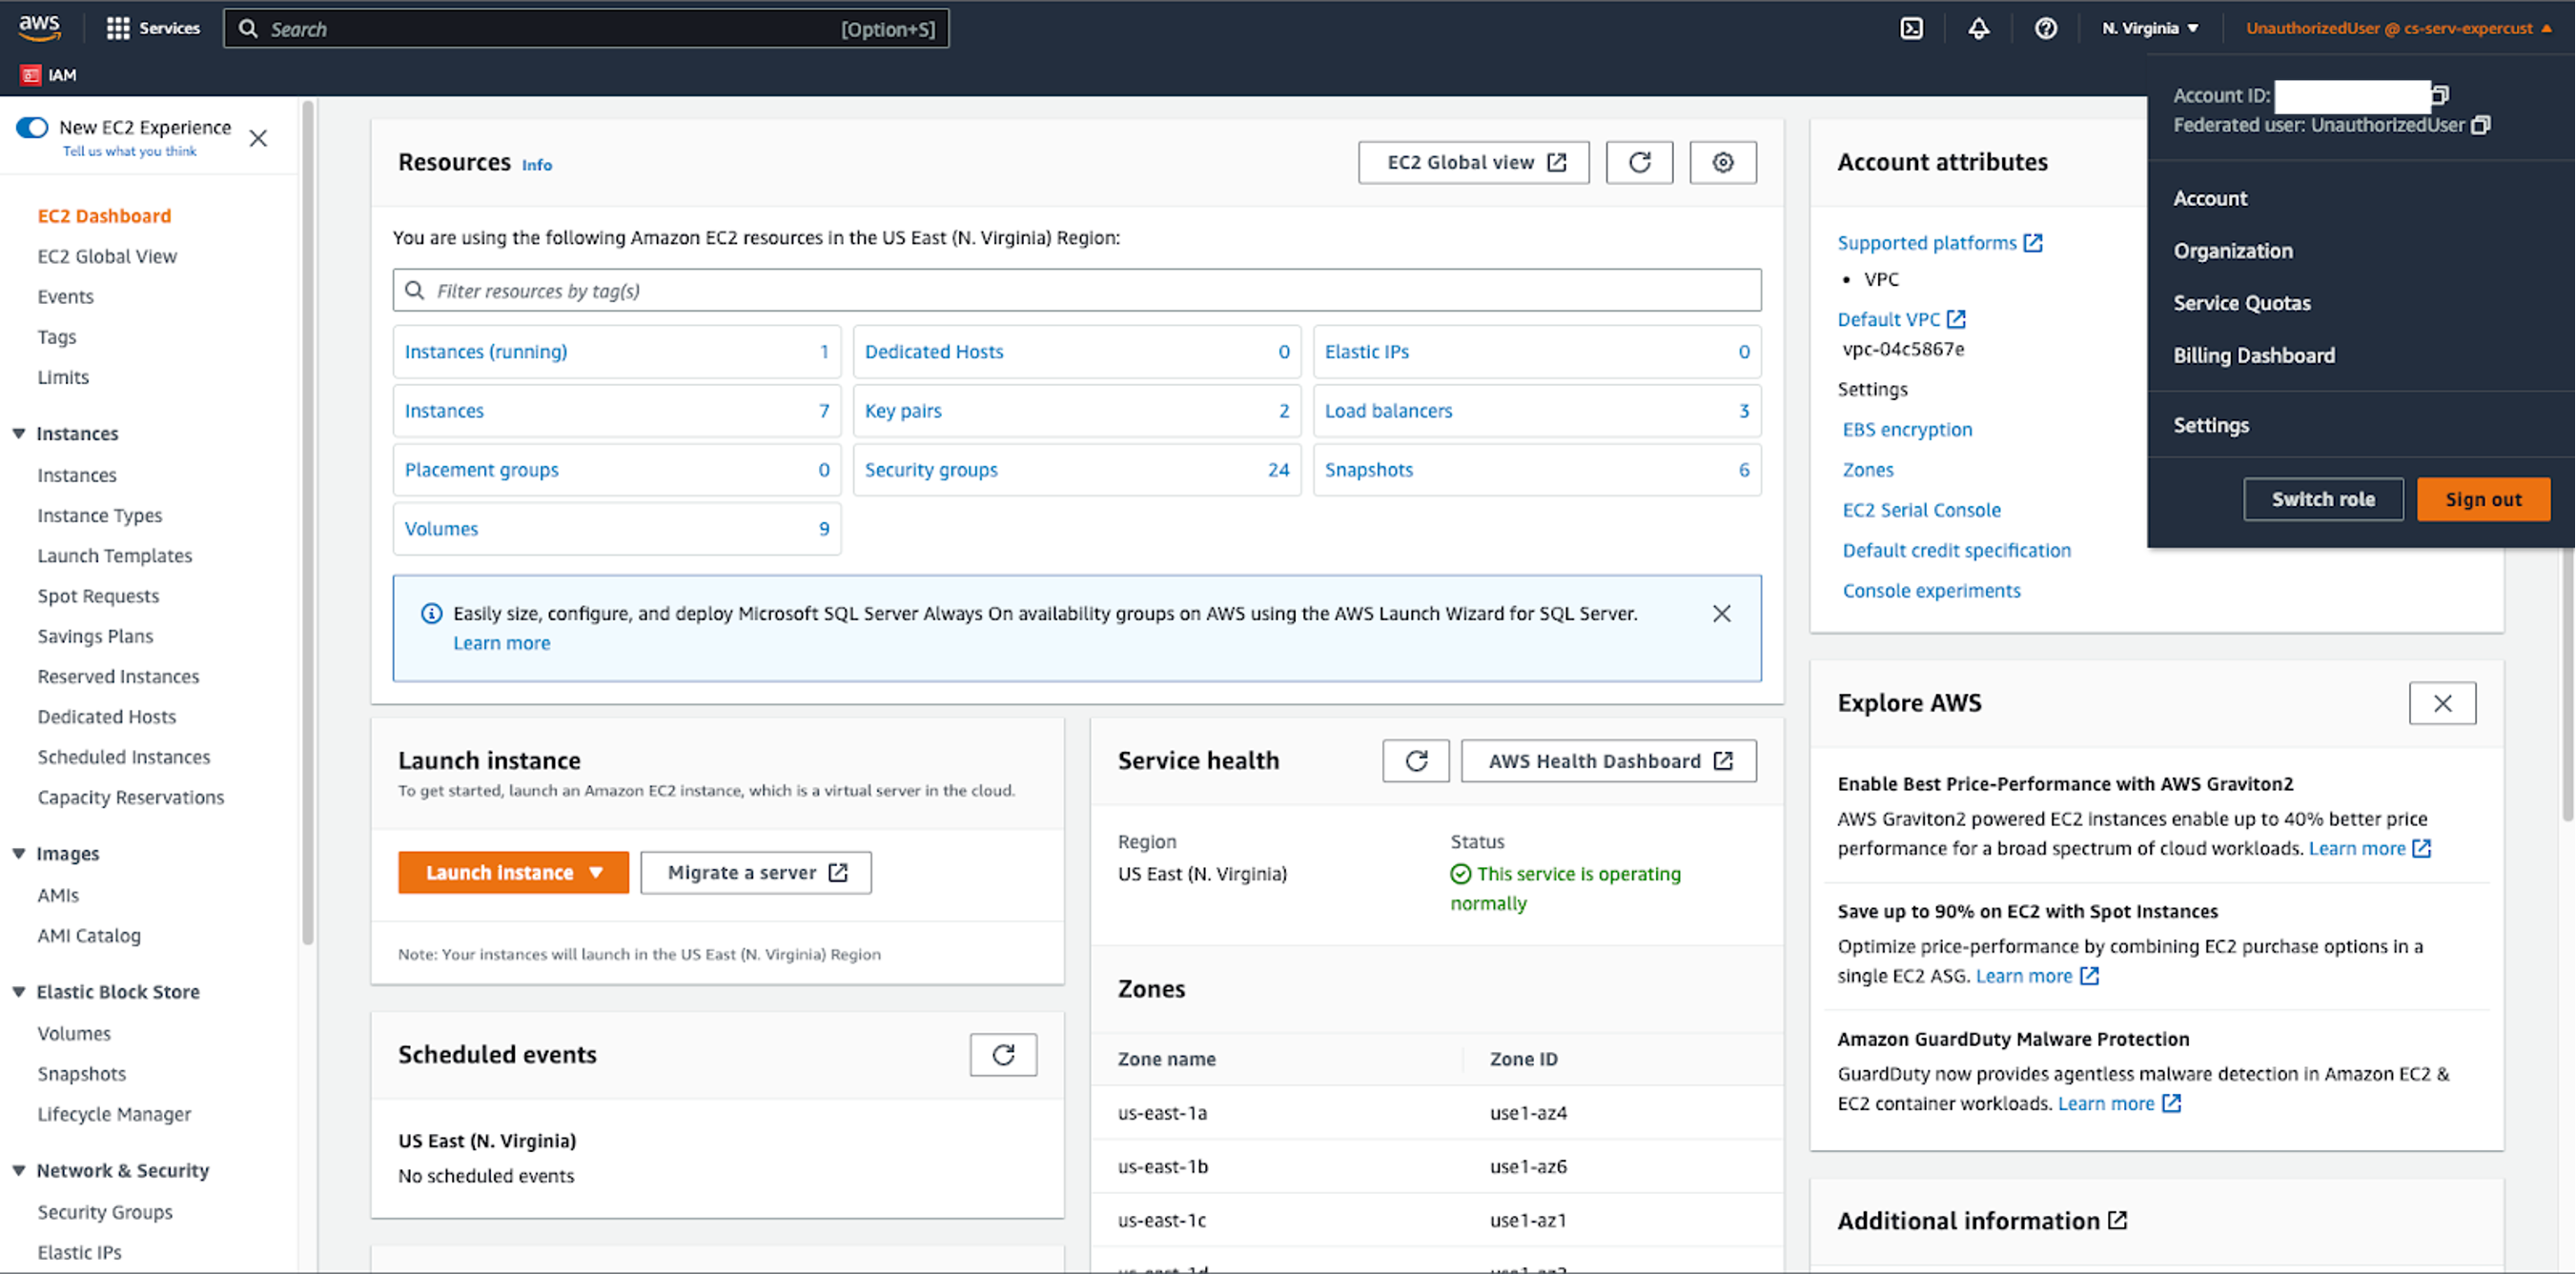Open the N. Virginia region dropdown

point(2150,28)
